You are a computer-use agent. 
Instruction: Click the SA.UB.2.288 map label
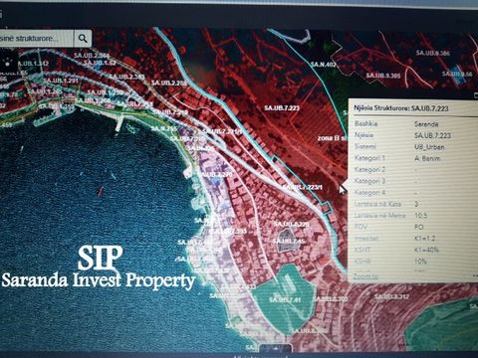[x=169, y=83]
